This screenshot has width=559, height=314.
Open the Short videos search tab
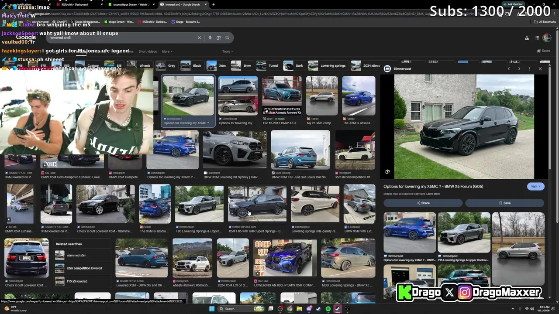coord(148,51)
